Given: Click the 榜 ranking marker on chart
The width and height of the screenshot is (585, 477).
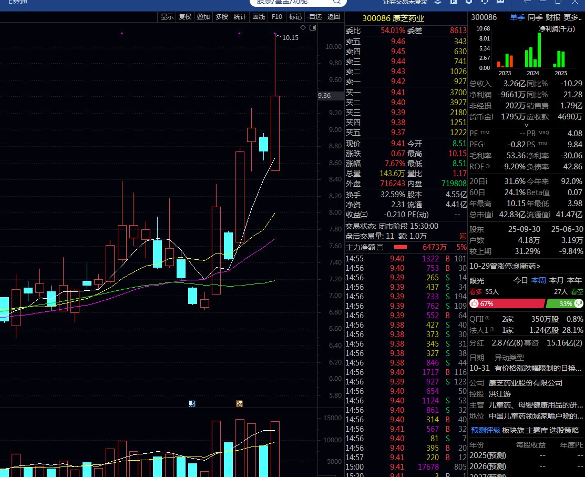Looking at the screenshot, I should (239, 403).
